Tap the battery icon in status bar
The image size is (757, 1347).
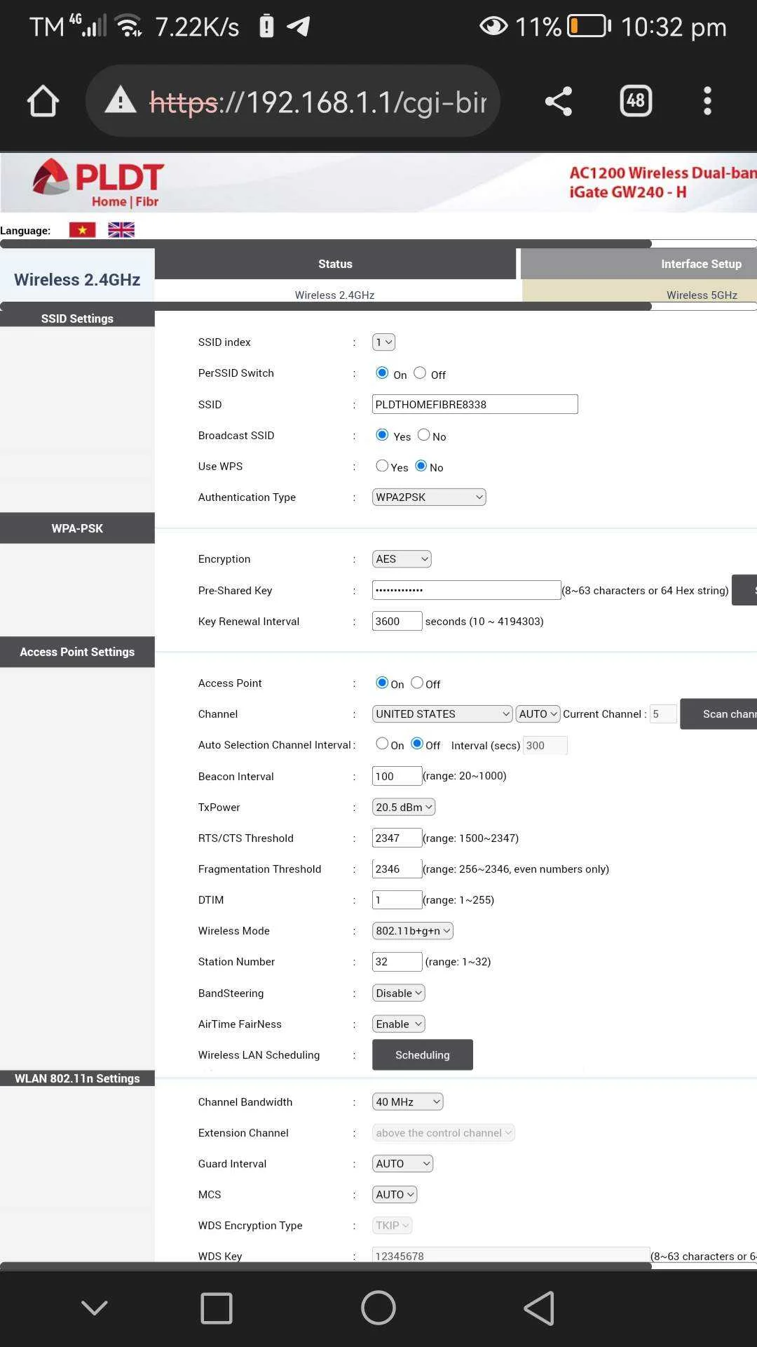coord(589,27)
